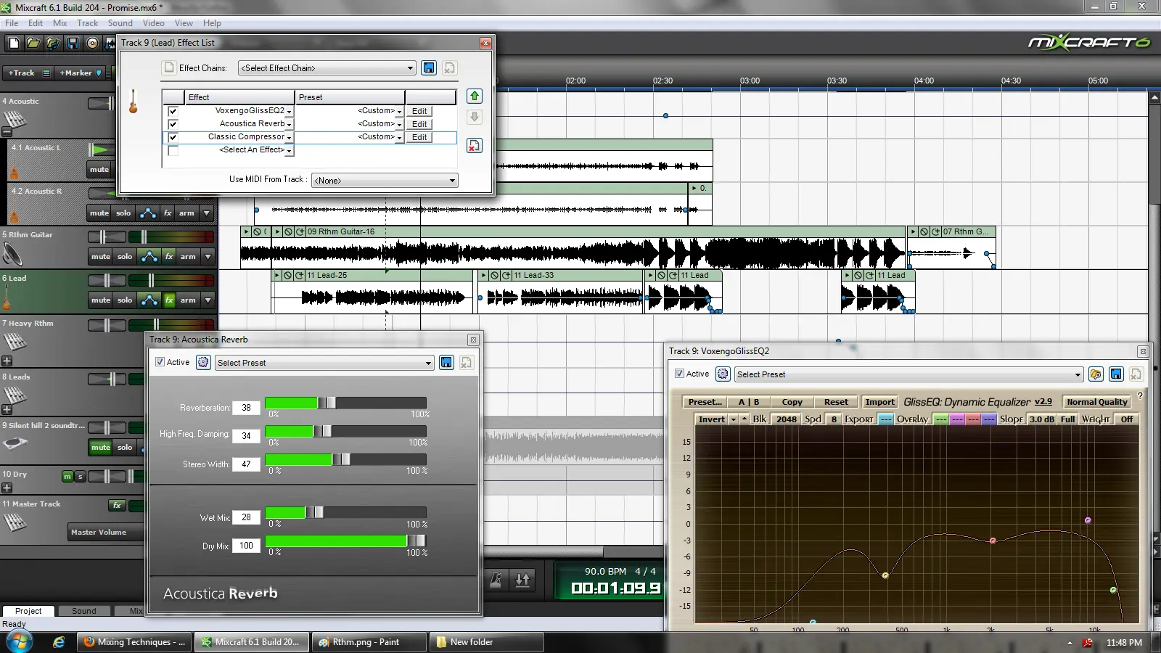Screen dimensions: 1161x653
Task: Uncheck the VoxengoGlissEQ2 effect checkbox
Action: click(173, 111)
